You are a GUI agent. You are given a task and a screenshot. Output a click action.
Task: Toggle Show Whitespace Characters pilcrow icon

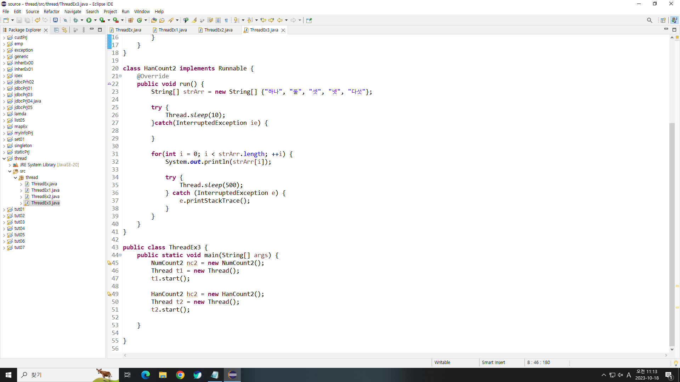pos(226,20)
